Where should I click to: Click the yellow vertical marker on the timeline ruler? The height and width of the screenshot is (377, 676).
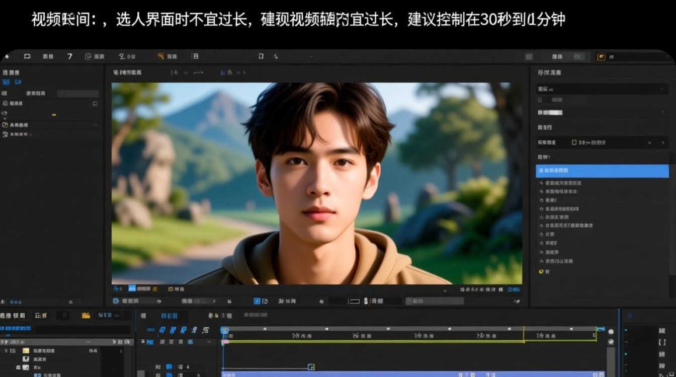(524, 334)
